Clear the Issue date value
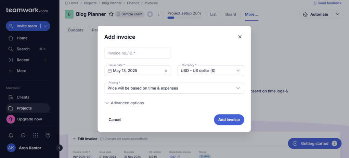Screen dimensions: 349x158 pyautogui.click(x=166, y=71)
